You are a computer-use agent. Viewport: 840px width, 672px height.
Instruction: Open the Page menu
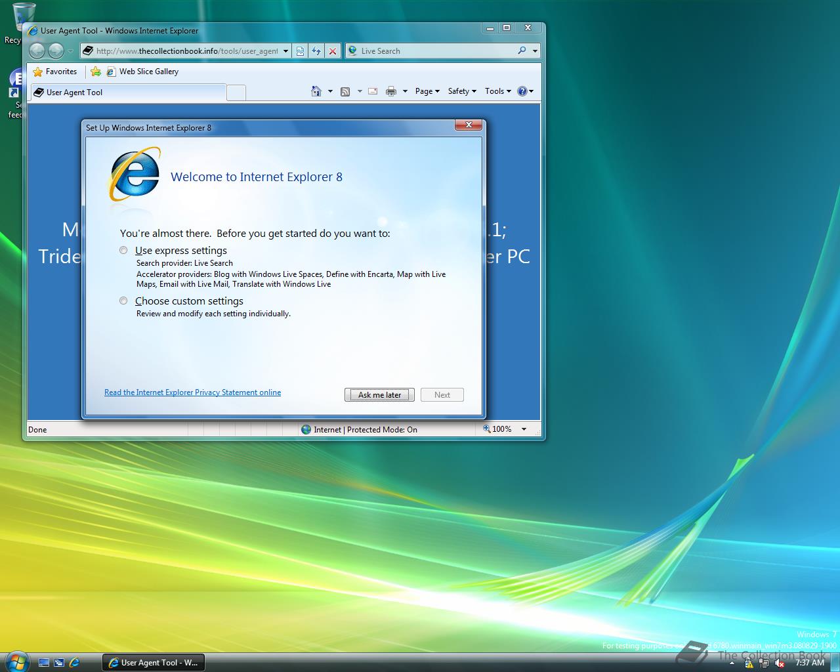427,91
